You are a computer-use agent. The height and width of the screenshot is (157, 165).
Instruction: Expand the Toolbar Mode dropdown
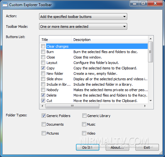[x=83, y=27]
